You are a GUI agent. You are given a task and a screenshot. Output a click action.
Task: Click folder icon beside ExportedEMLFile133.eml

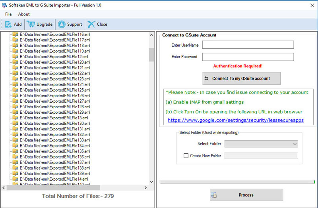pos(15,140)
